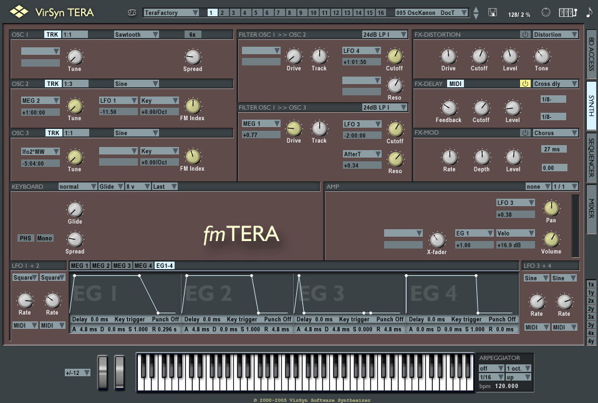The width and height of the screenshot is (598, 403).
Task: Click the music note icon
Action: coord(589,12)
